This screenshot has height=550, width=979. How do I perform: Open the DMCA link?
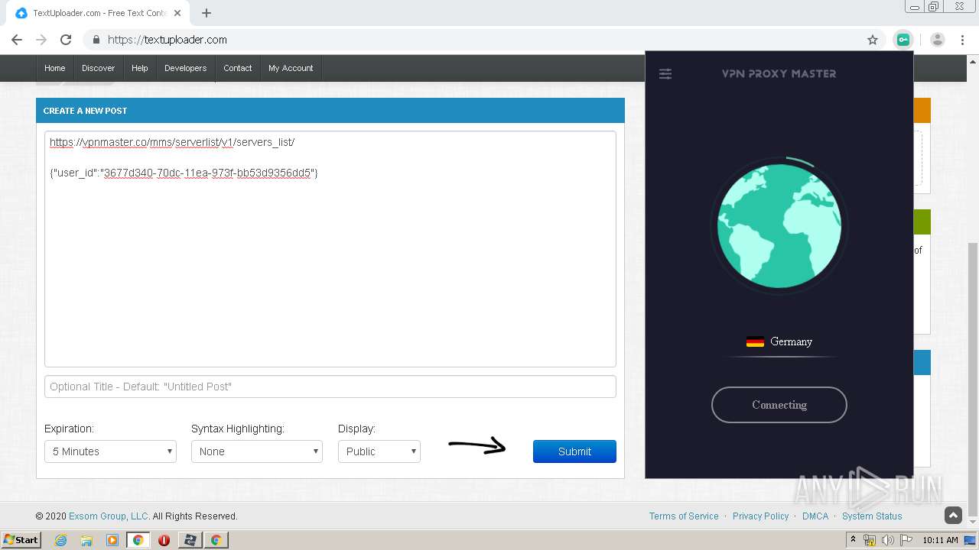pyautogui.click(x=815, y=516)
